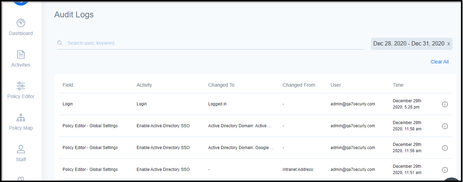Click the Changed From column header
This screenshot has height=182, width=463.
click(299, 85)
